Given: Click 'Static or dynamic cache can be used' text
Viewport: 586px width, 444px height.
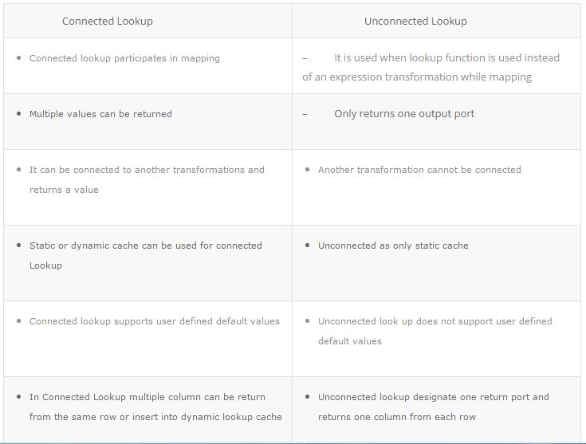Looking at the screenshot, I should pyautogui.click(x=145, y=246).
